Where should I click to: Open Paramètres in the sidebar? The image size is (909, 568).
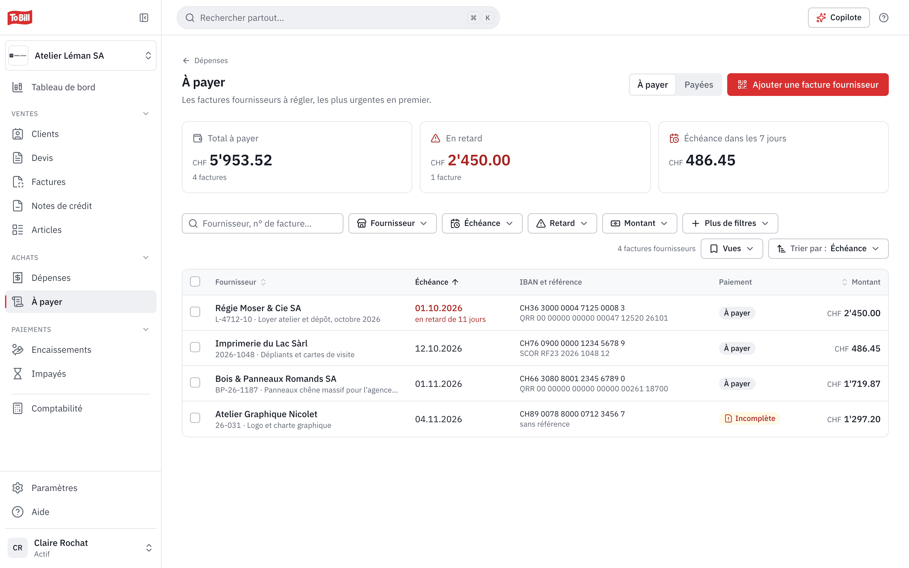tap(81, 488)
